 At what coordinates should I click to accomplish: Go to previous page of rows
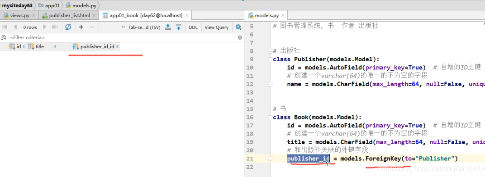15,27
